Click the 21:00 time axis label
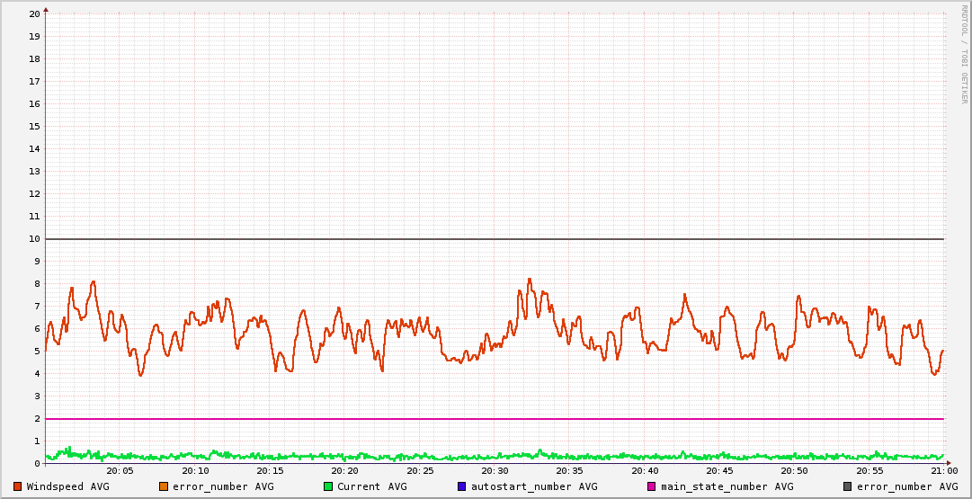Screen dimensions: 972x499 pos(943,470)
